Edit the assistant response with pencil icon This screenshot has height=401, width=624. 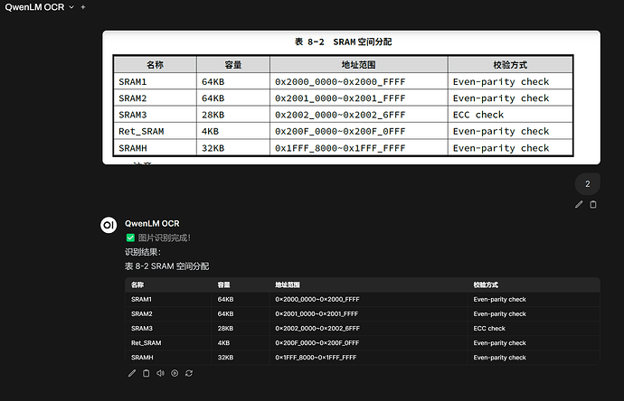(132, 373)
